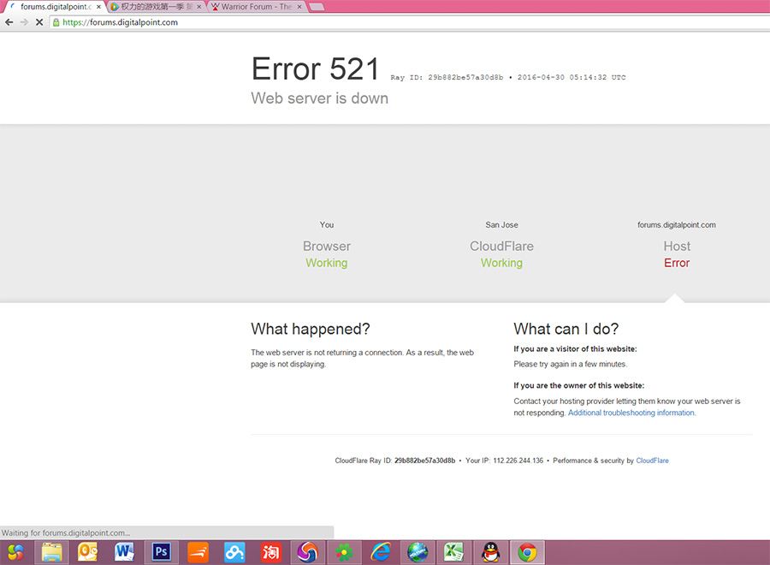The image size is (770, 565).
Task: Open Additional troubleshooting information link
Action: coord(631,413)
